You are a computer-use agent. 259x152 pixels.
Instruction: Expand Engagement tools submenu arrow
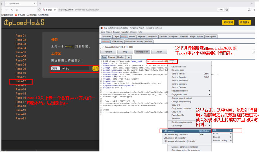[210, 94]
